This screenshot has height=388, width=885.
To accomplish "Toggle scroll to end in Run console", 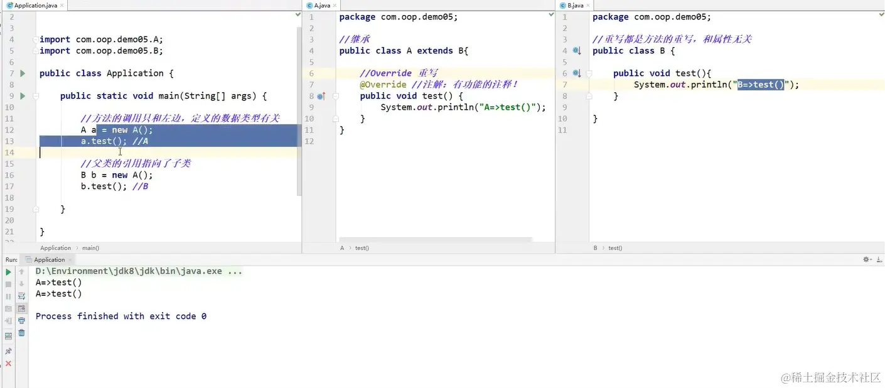I will tap(21, 308).
